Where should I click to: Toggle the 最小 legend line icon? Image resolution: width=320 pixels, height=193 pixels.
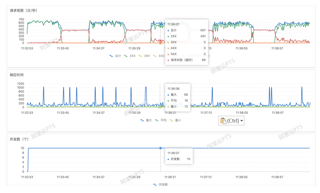(171, 120)
